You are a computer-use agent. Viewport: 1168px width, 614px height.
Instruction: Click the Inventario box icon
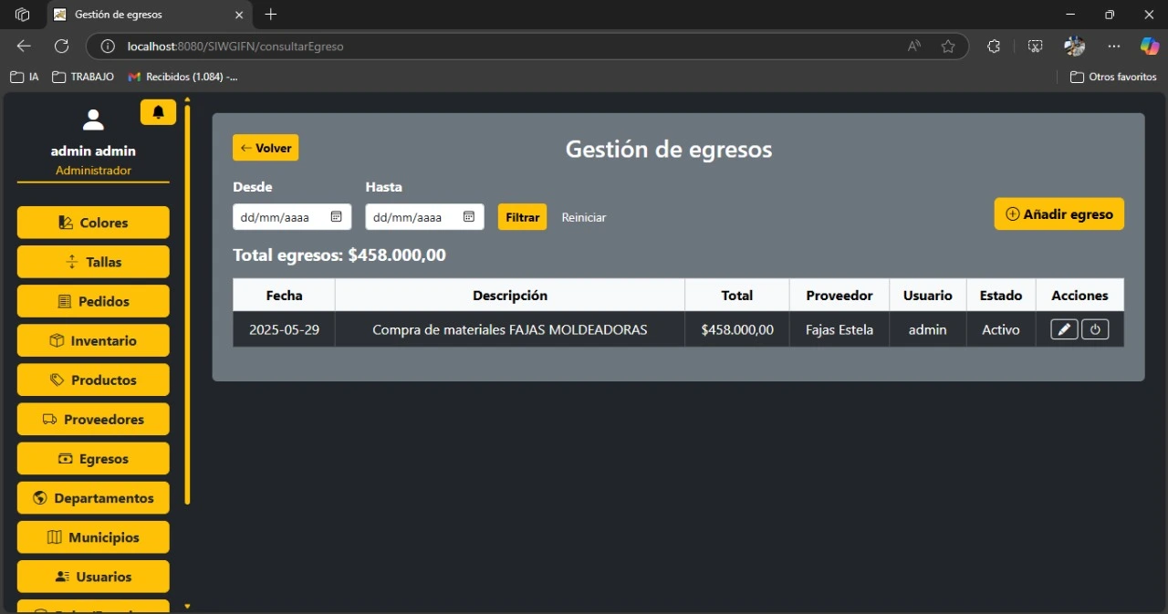pyautogui.click(x=56, y=340)
